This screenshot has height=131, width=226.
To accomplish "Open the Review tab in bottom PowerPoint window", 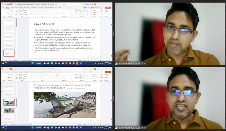I will [52, 72].
